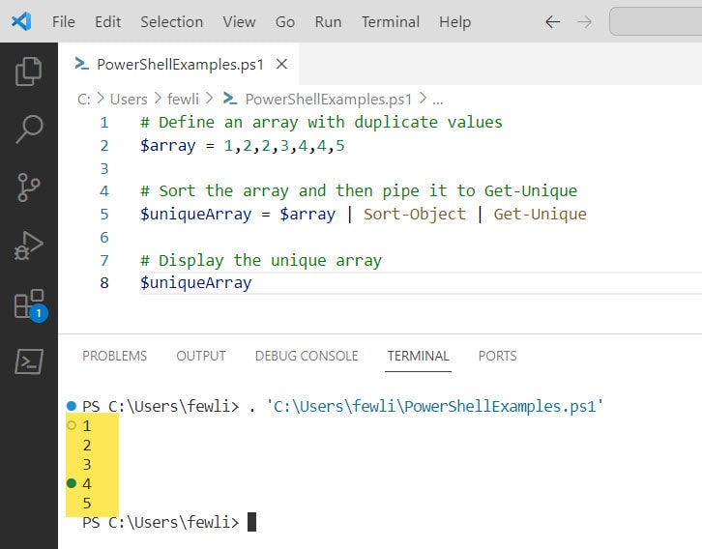Open the Go menu

(x=284, y=21)
